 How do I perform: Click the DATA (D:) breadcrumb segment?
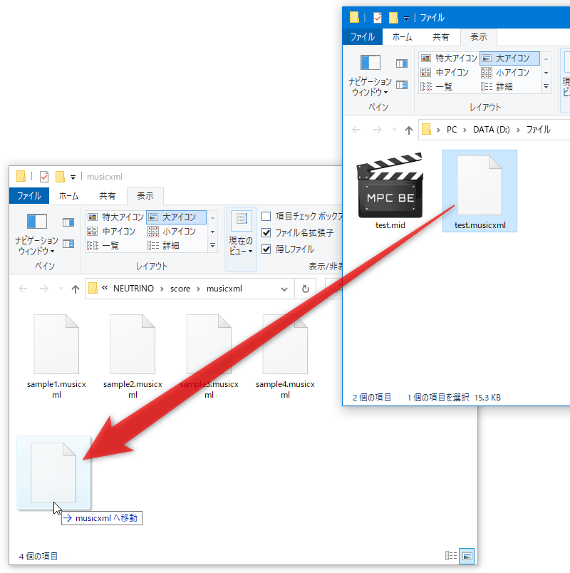(491, 130)
